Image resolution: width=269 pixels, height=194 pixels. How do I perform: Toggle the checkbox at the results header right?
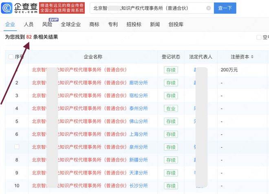(259, 37)
